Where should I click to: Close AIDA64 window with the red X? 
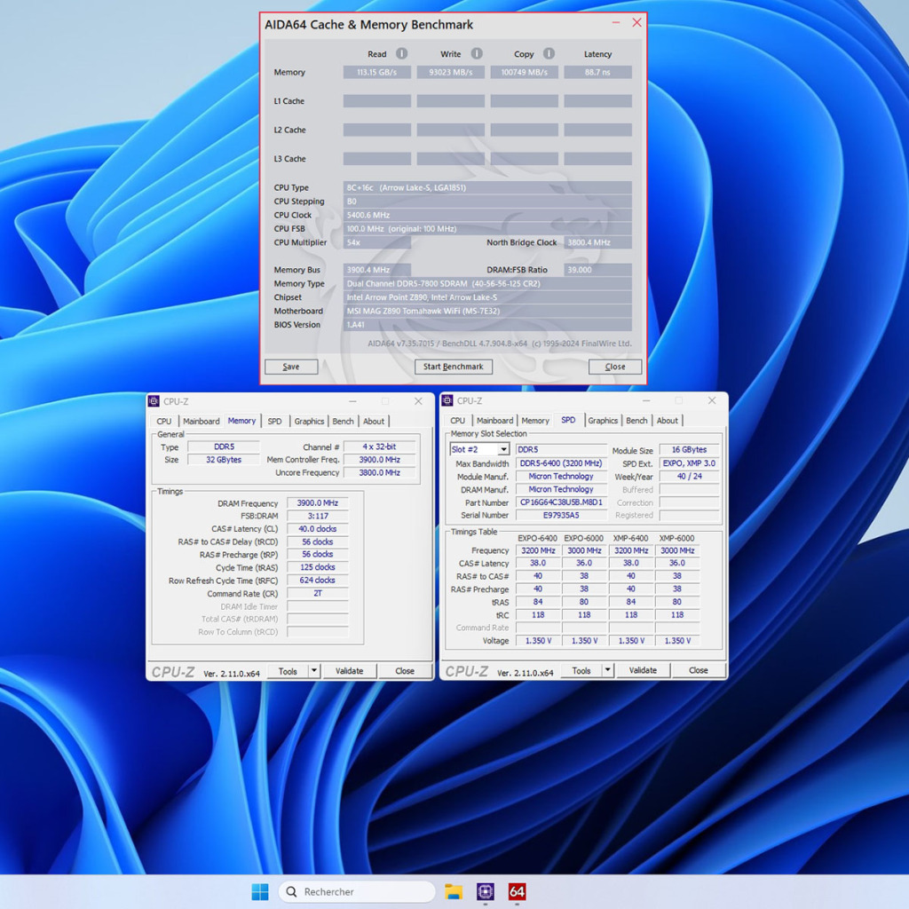point(636,22)
